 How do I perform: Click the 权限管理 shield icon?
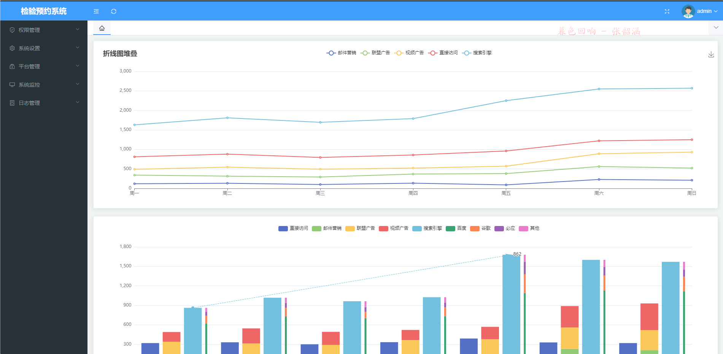[12, 30]
